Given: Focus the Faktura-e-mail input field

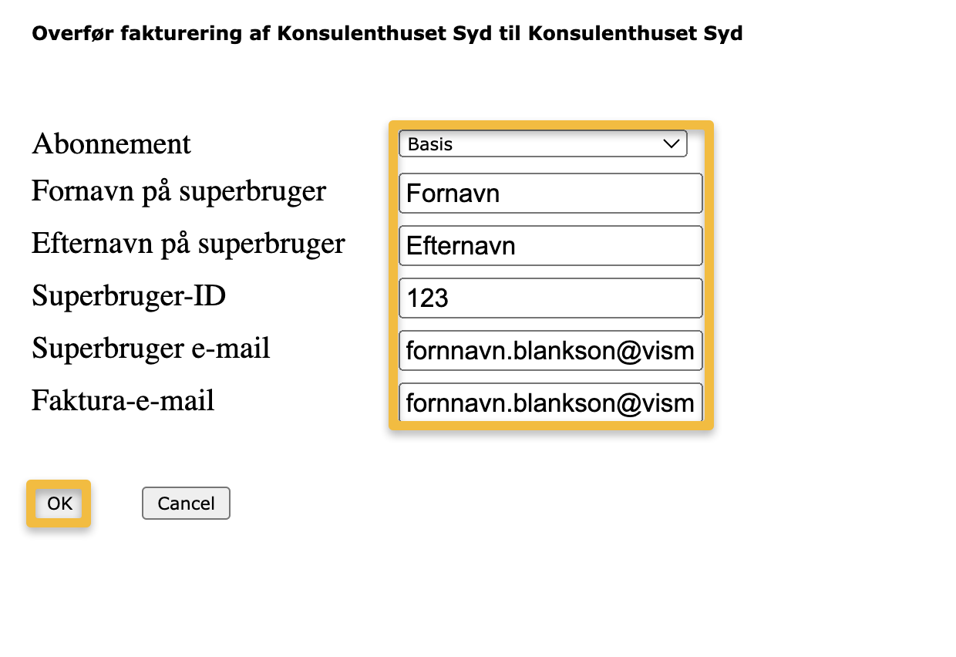Looking at the screenshot, I should 550,403.
